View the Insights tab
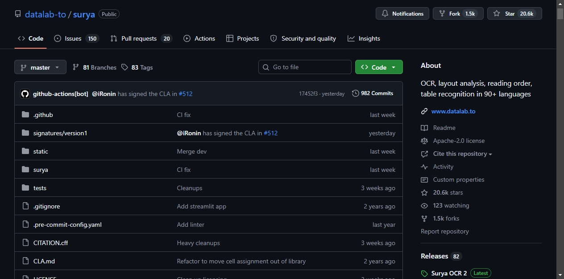Image resolution: width=564 pixels, height=279 pixels. (364, 38)
